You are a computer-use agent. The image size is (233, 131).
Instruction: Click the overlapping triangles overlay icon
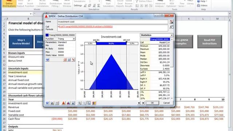coord(68,103)
